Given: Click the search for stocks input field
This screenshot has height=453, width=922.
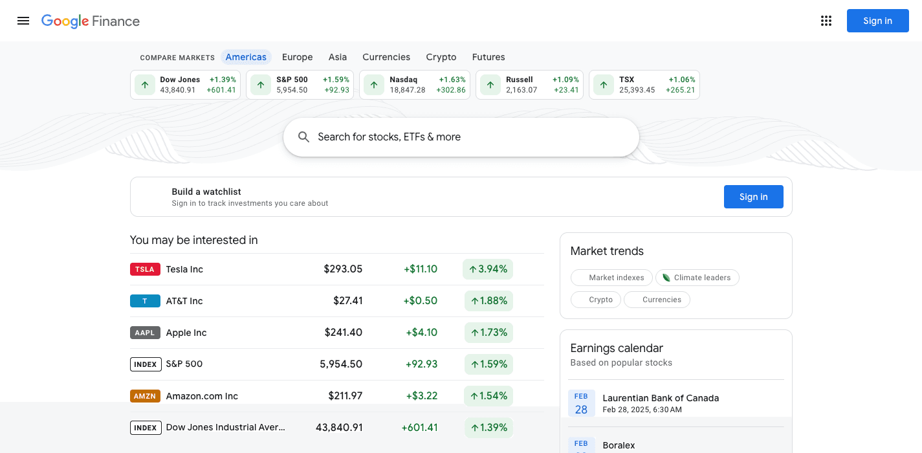Looking at the screenshot, I should pos(461,137).
